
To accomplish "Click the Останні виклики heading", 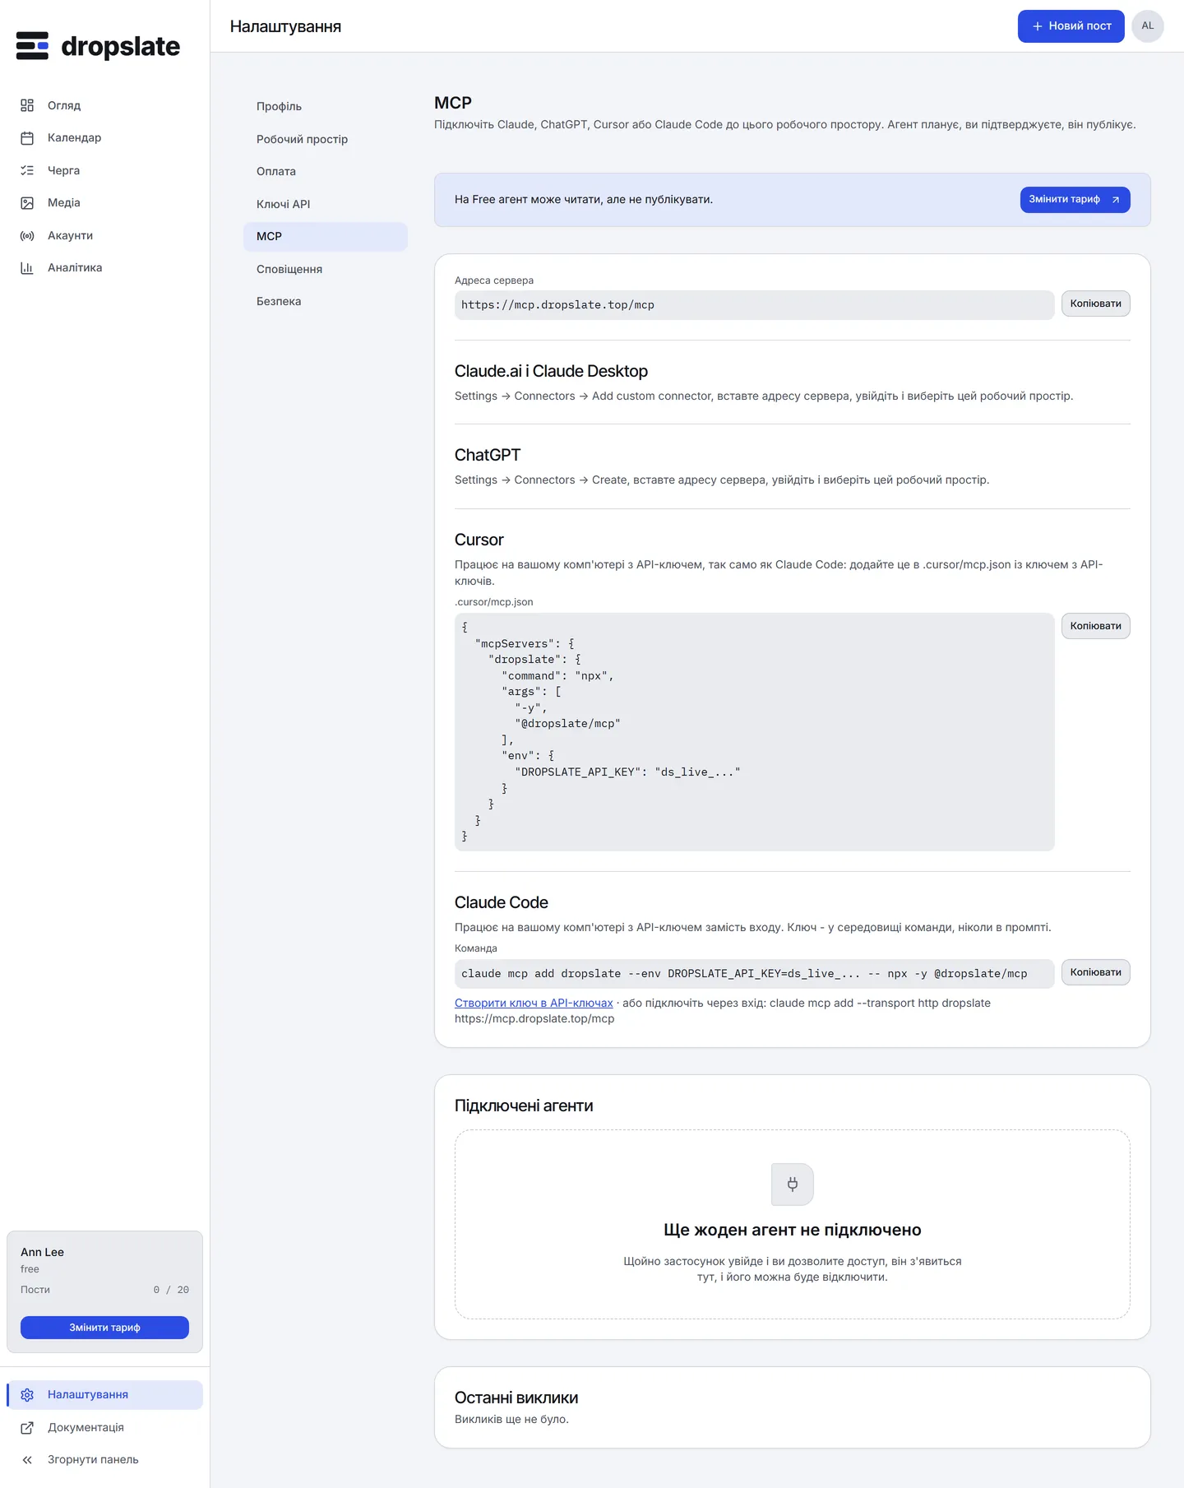I will (516, 1398).
